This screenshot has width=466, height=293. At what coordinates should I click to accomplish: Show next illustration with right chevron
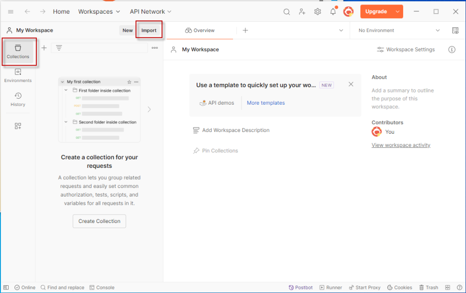(x=149, y=109)
